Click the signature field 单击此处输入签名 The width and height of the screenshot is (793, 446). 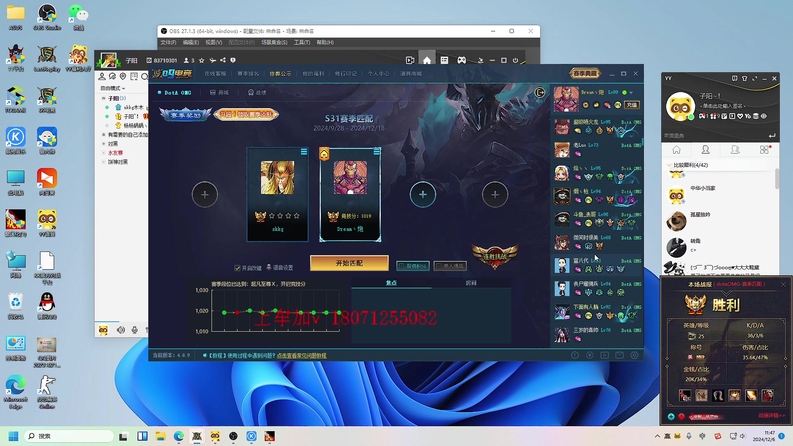(x=722, y=106)
